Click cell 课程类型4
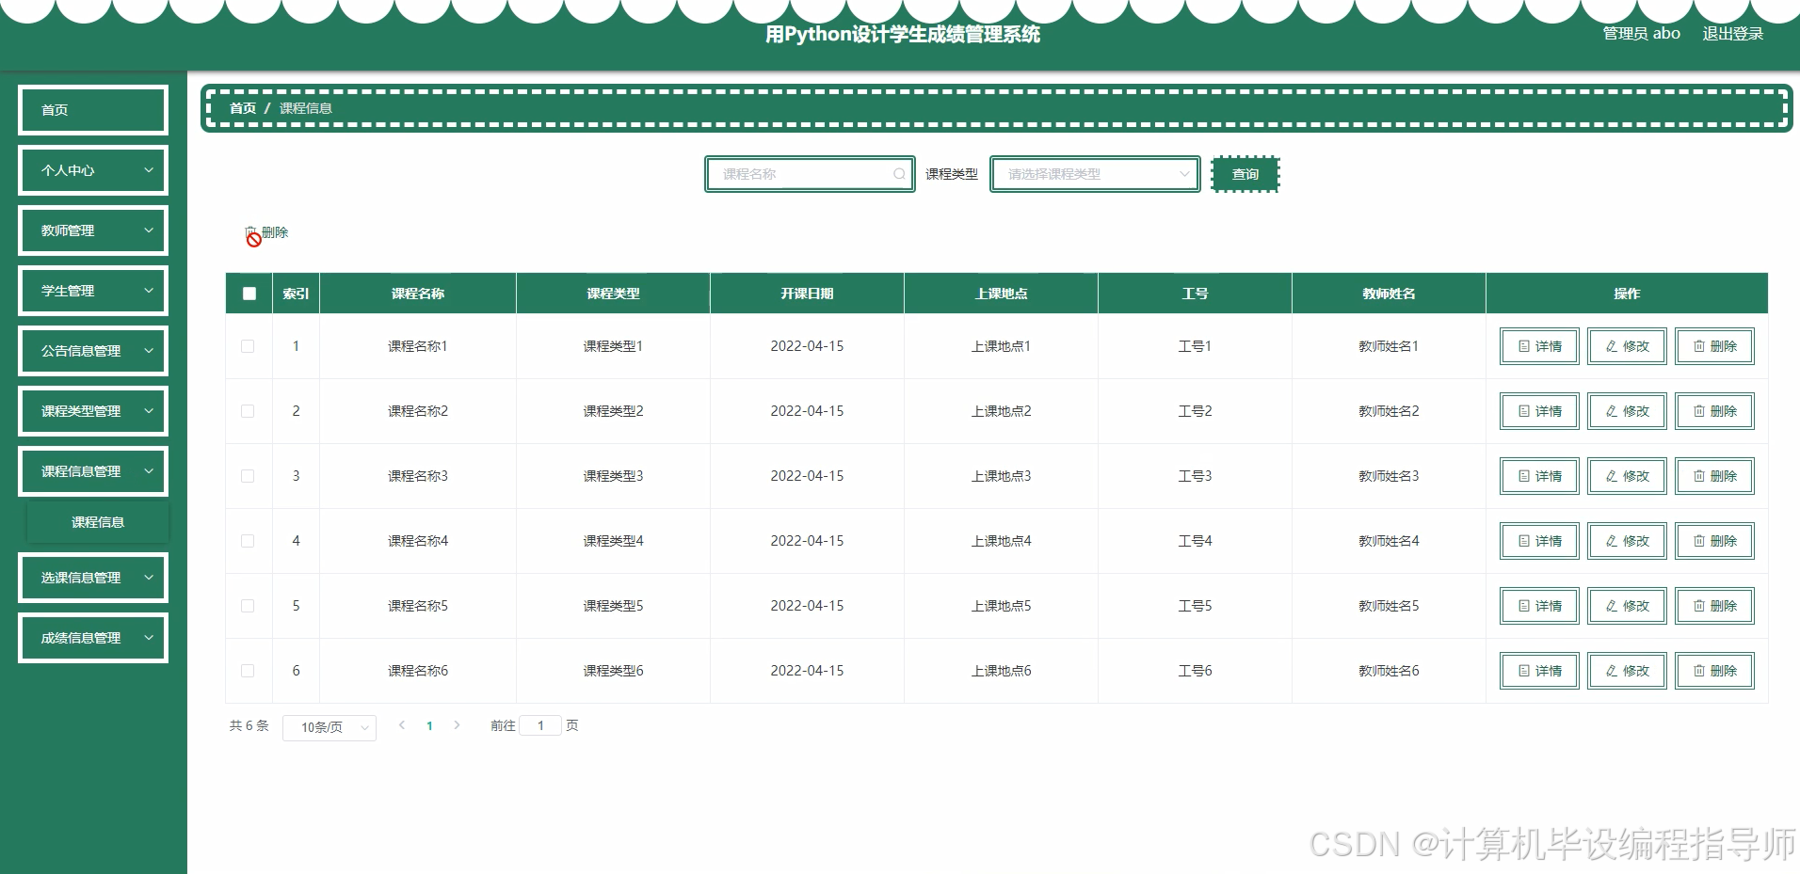This screenshot has height=874, width=1800. (x=613, y=541)
